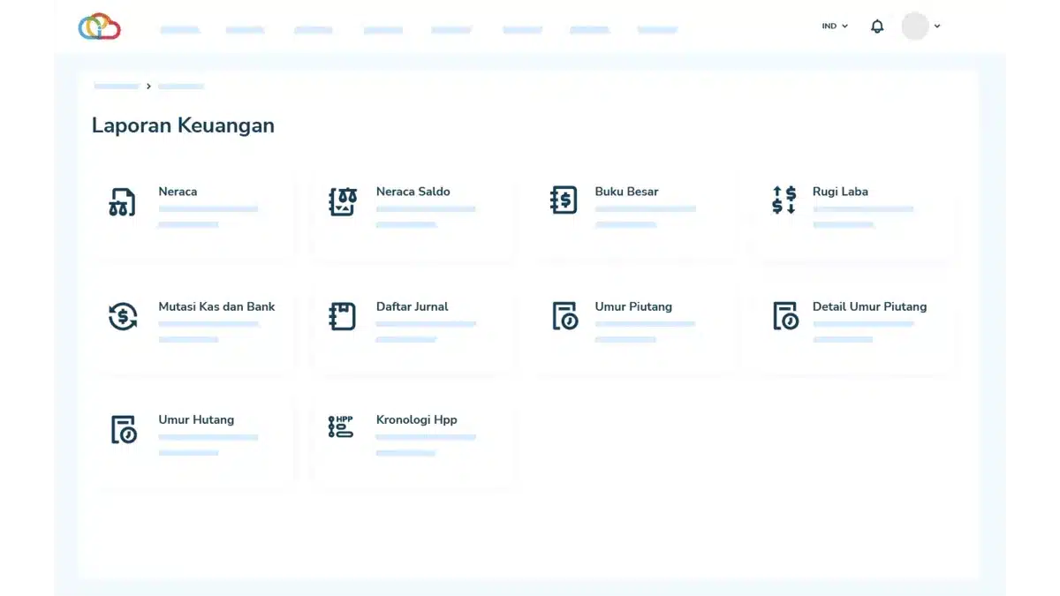
Task: Open the IND language dropdown
Action: (x=835, y=26)
